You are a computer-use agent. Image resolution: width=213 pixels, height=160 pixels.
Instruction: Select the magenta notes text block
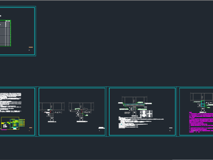tap(201, 122)
